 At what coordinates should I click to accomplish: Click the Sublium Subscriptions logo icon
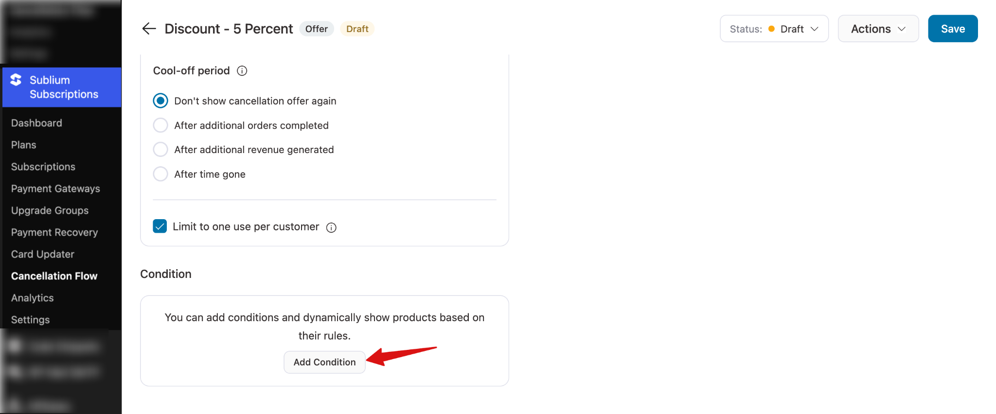(x=16, y=80)
